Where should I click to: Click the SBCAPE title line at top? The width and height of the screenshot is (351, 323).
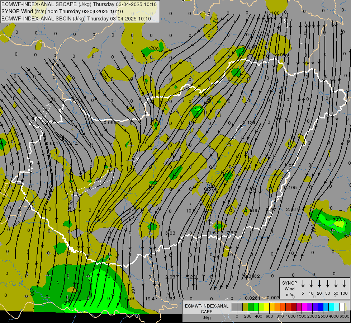[x=79, y=4]
